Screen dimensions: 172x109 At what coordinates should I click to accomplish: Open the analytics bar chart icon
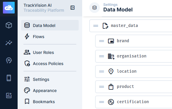click(x=9, y=96)
